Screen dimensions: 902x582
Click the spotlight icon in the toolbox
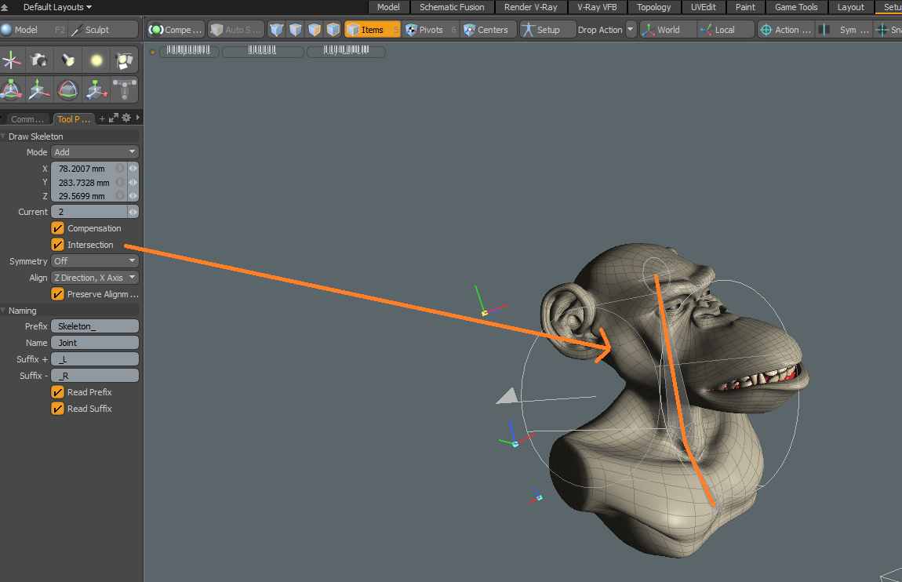click(x=68, y=60)
